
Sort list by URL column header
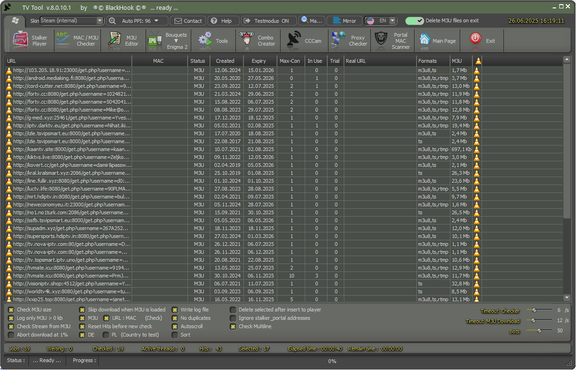(x=68, y=61)
